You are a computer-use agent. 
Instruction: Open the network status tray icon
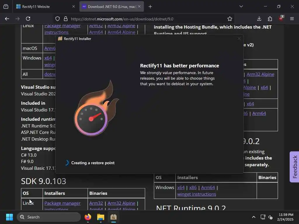pyautogui.click(x=263, y=217)
